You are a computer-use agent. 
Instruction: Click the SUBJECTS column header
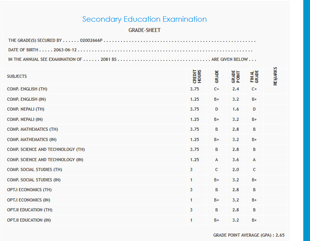(17, 76)
